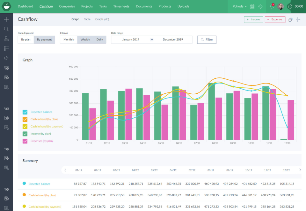Viewport: 306px width, 211px height.
Task: Switch to the Table view tab
Action: [x=87, y=19]
